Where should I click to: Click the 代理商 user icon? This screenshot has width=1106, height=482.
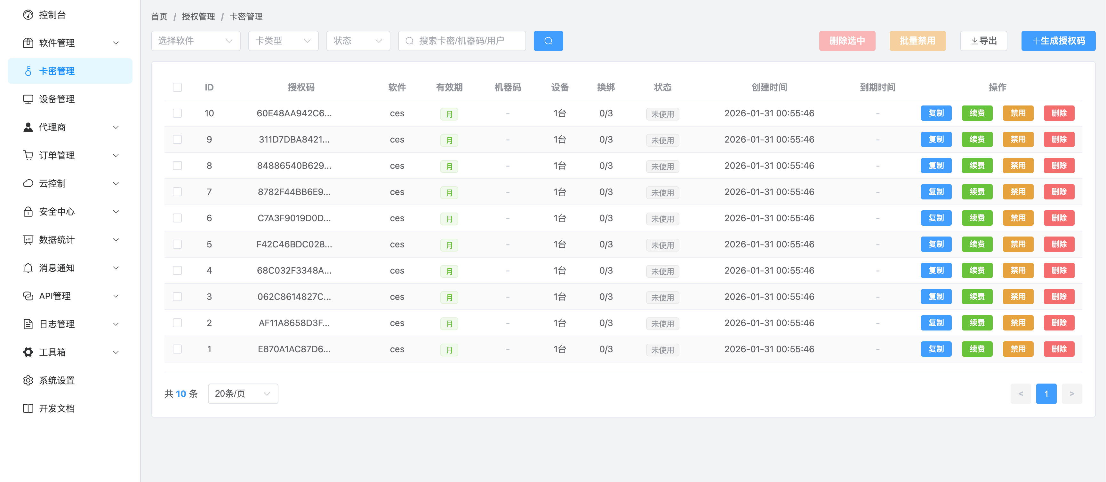click(28, 127)
